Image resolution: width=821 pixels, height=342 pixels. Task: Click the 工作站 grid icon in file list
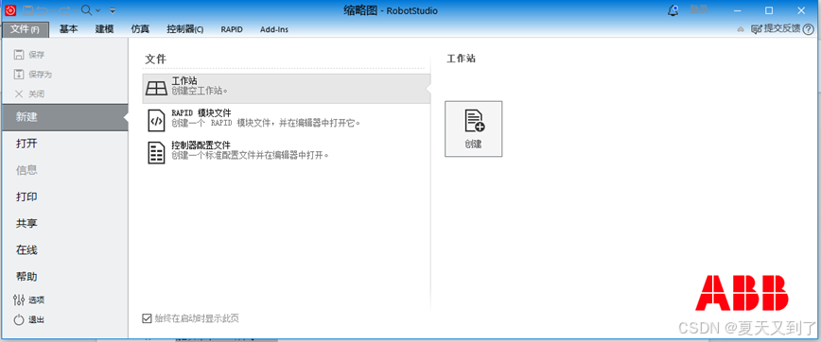(x=157, y=89)
